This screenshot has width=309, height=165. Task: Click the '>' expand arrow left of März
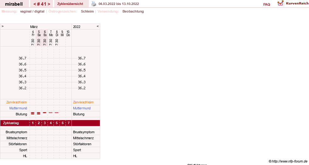tap(3, 26)
